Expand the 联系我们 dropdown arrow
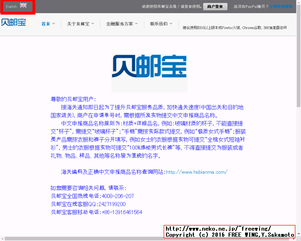 coord(171,24)
